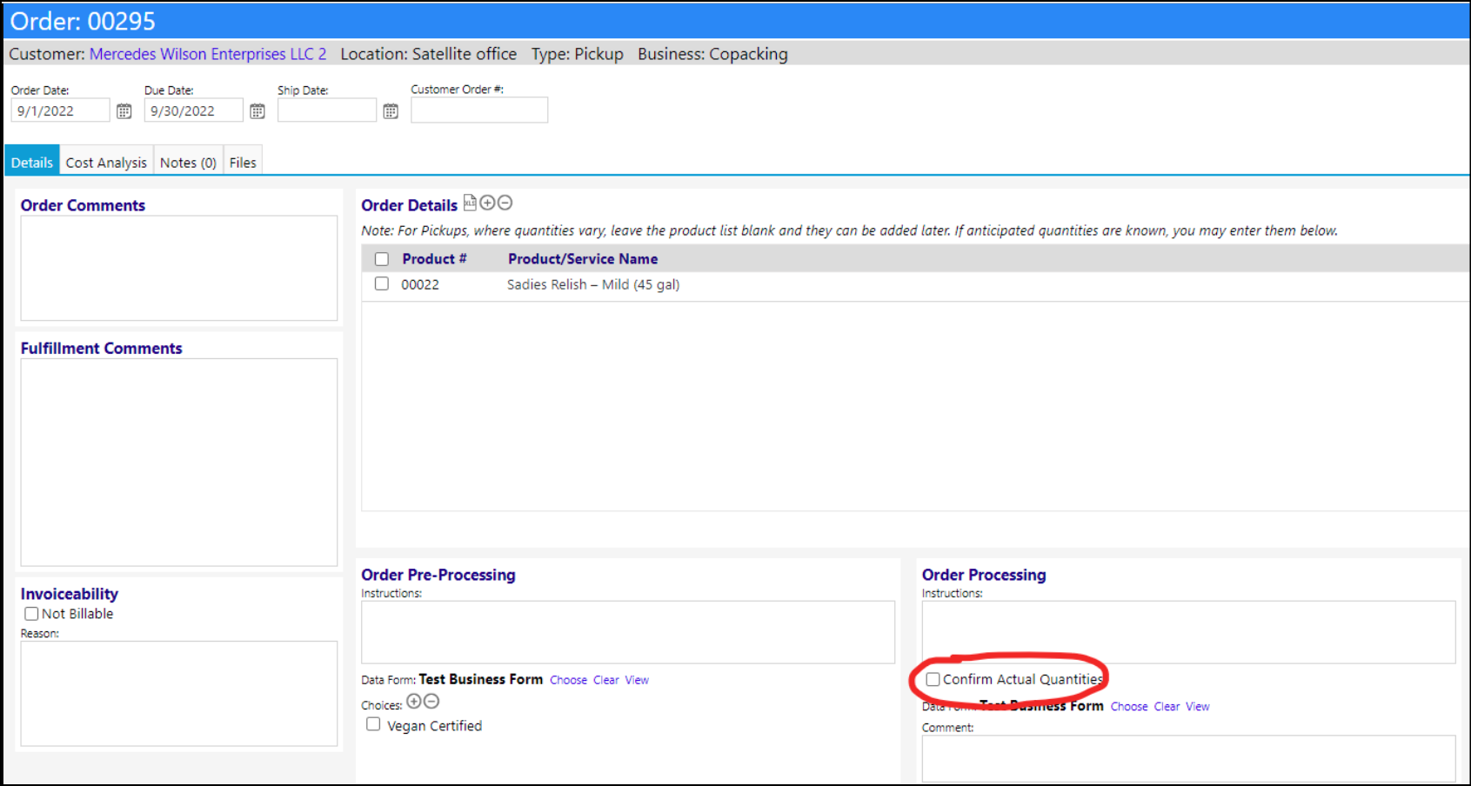Remove a choice in Order Pre-Processing
The image size is (1471, 786).
click(x=431, y=701)
